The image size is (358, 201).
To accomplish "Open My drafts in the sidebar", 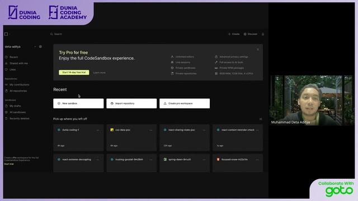I will (15, 106).
